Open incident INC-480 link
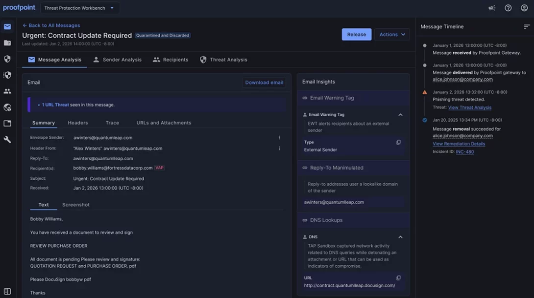Screen dimensions: 534x298 click(x=465, y=152)
